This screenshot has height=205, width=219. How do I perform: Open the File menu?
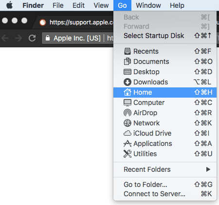[58, 5]
